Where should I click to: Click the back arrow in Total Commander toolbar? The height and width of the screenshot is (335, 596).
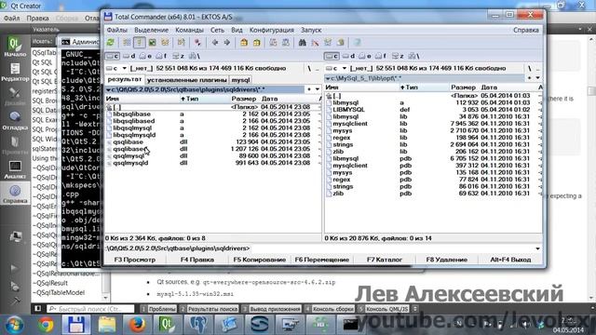(215, 43)
